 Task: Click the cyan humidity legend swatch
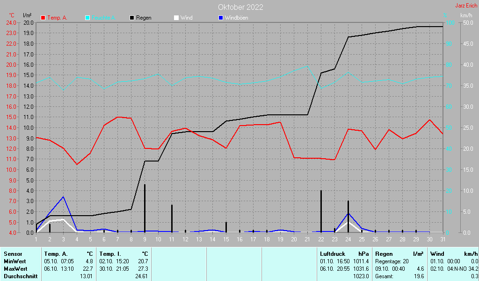tap(87, 18)
